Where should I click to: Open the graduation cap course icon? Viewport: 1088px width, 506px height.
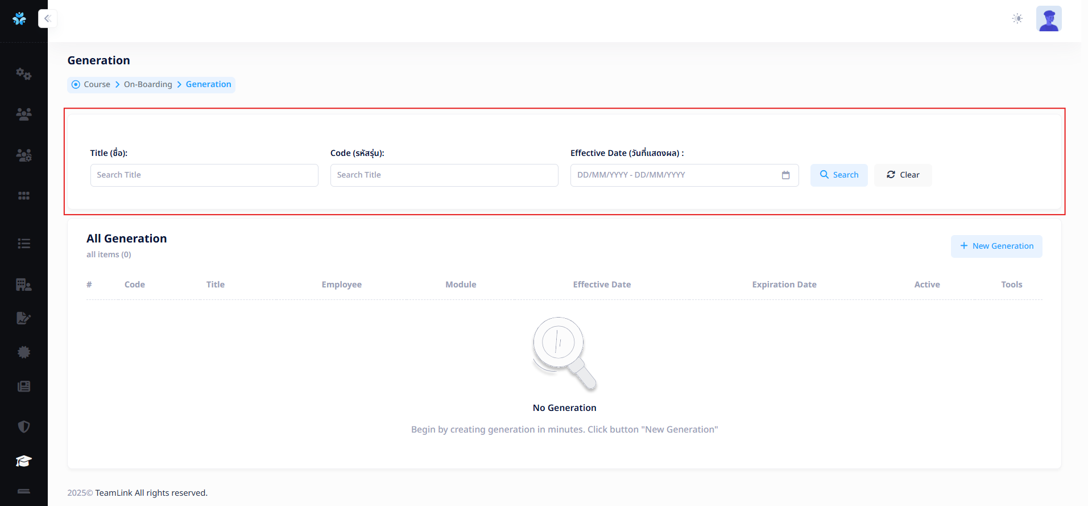[x=23, y=461]
